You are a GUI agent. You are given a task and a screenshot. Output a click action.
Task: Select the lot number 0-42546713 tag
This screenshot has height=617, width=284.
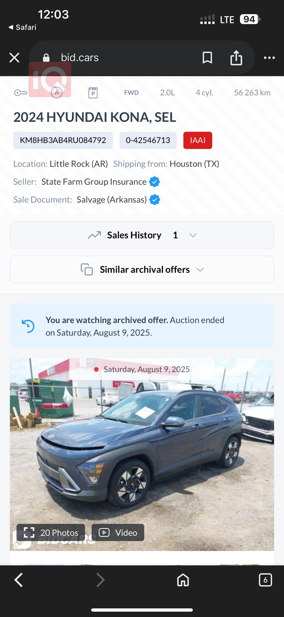pyautogui.click(x=148, y=140)
